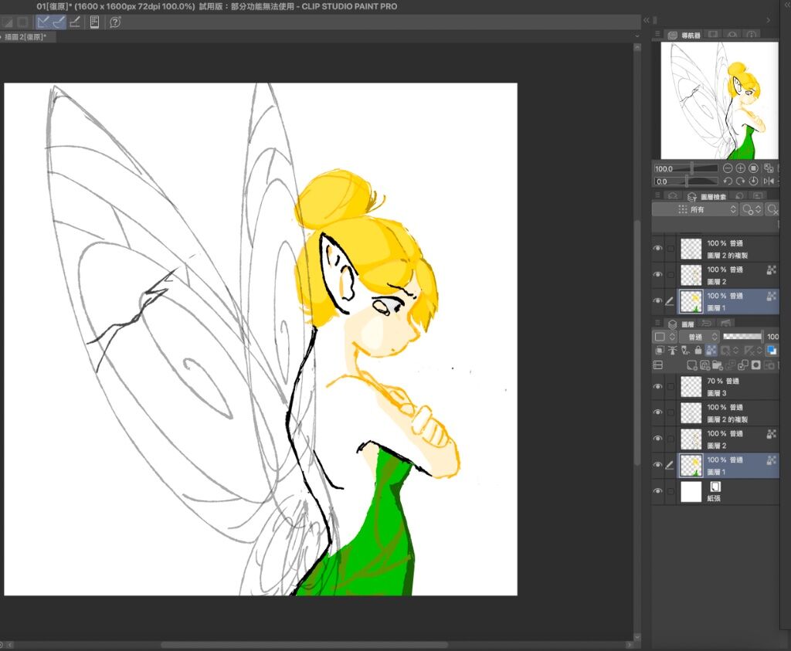Adjust the layer opacity slider
Image resolution: width=791 pixels, height=651 pixels.
pyautogui.click(x=742, y=337)
